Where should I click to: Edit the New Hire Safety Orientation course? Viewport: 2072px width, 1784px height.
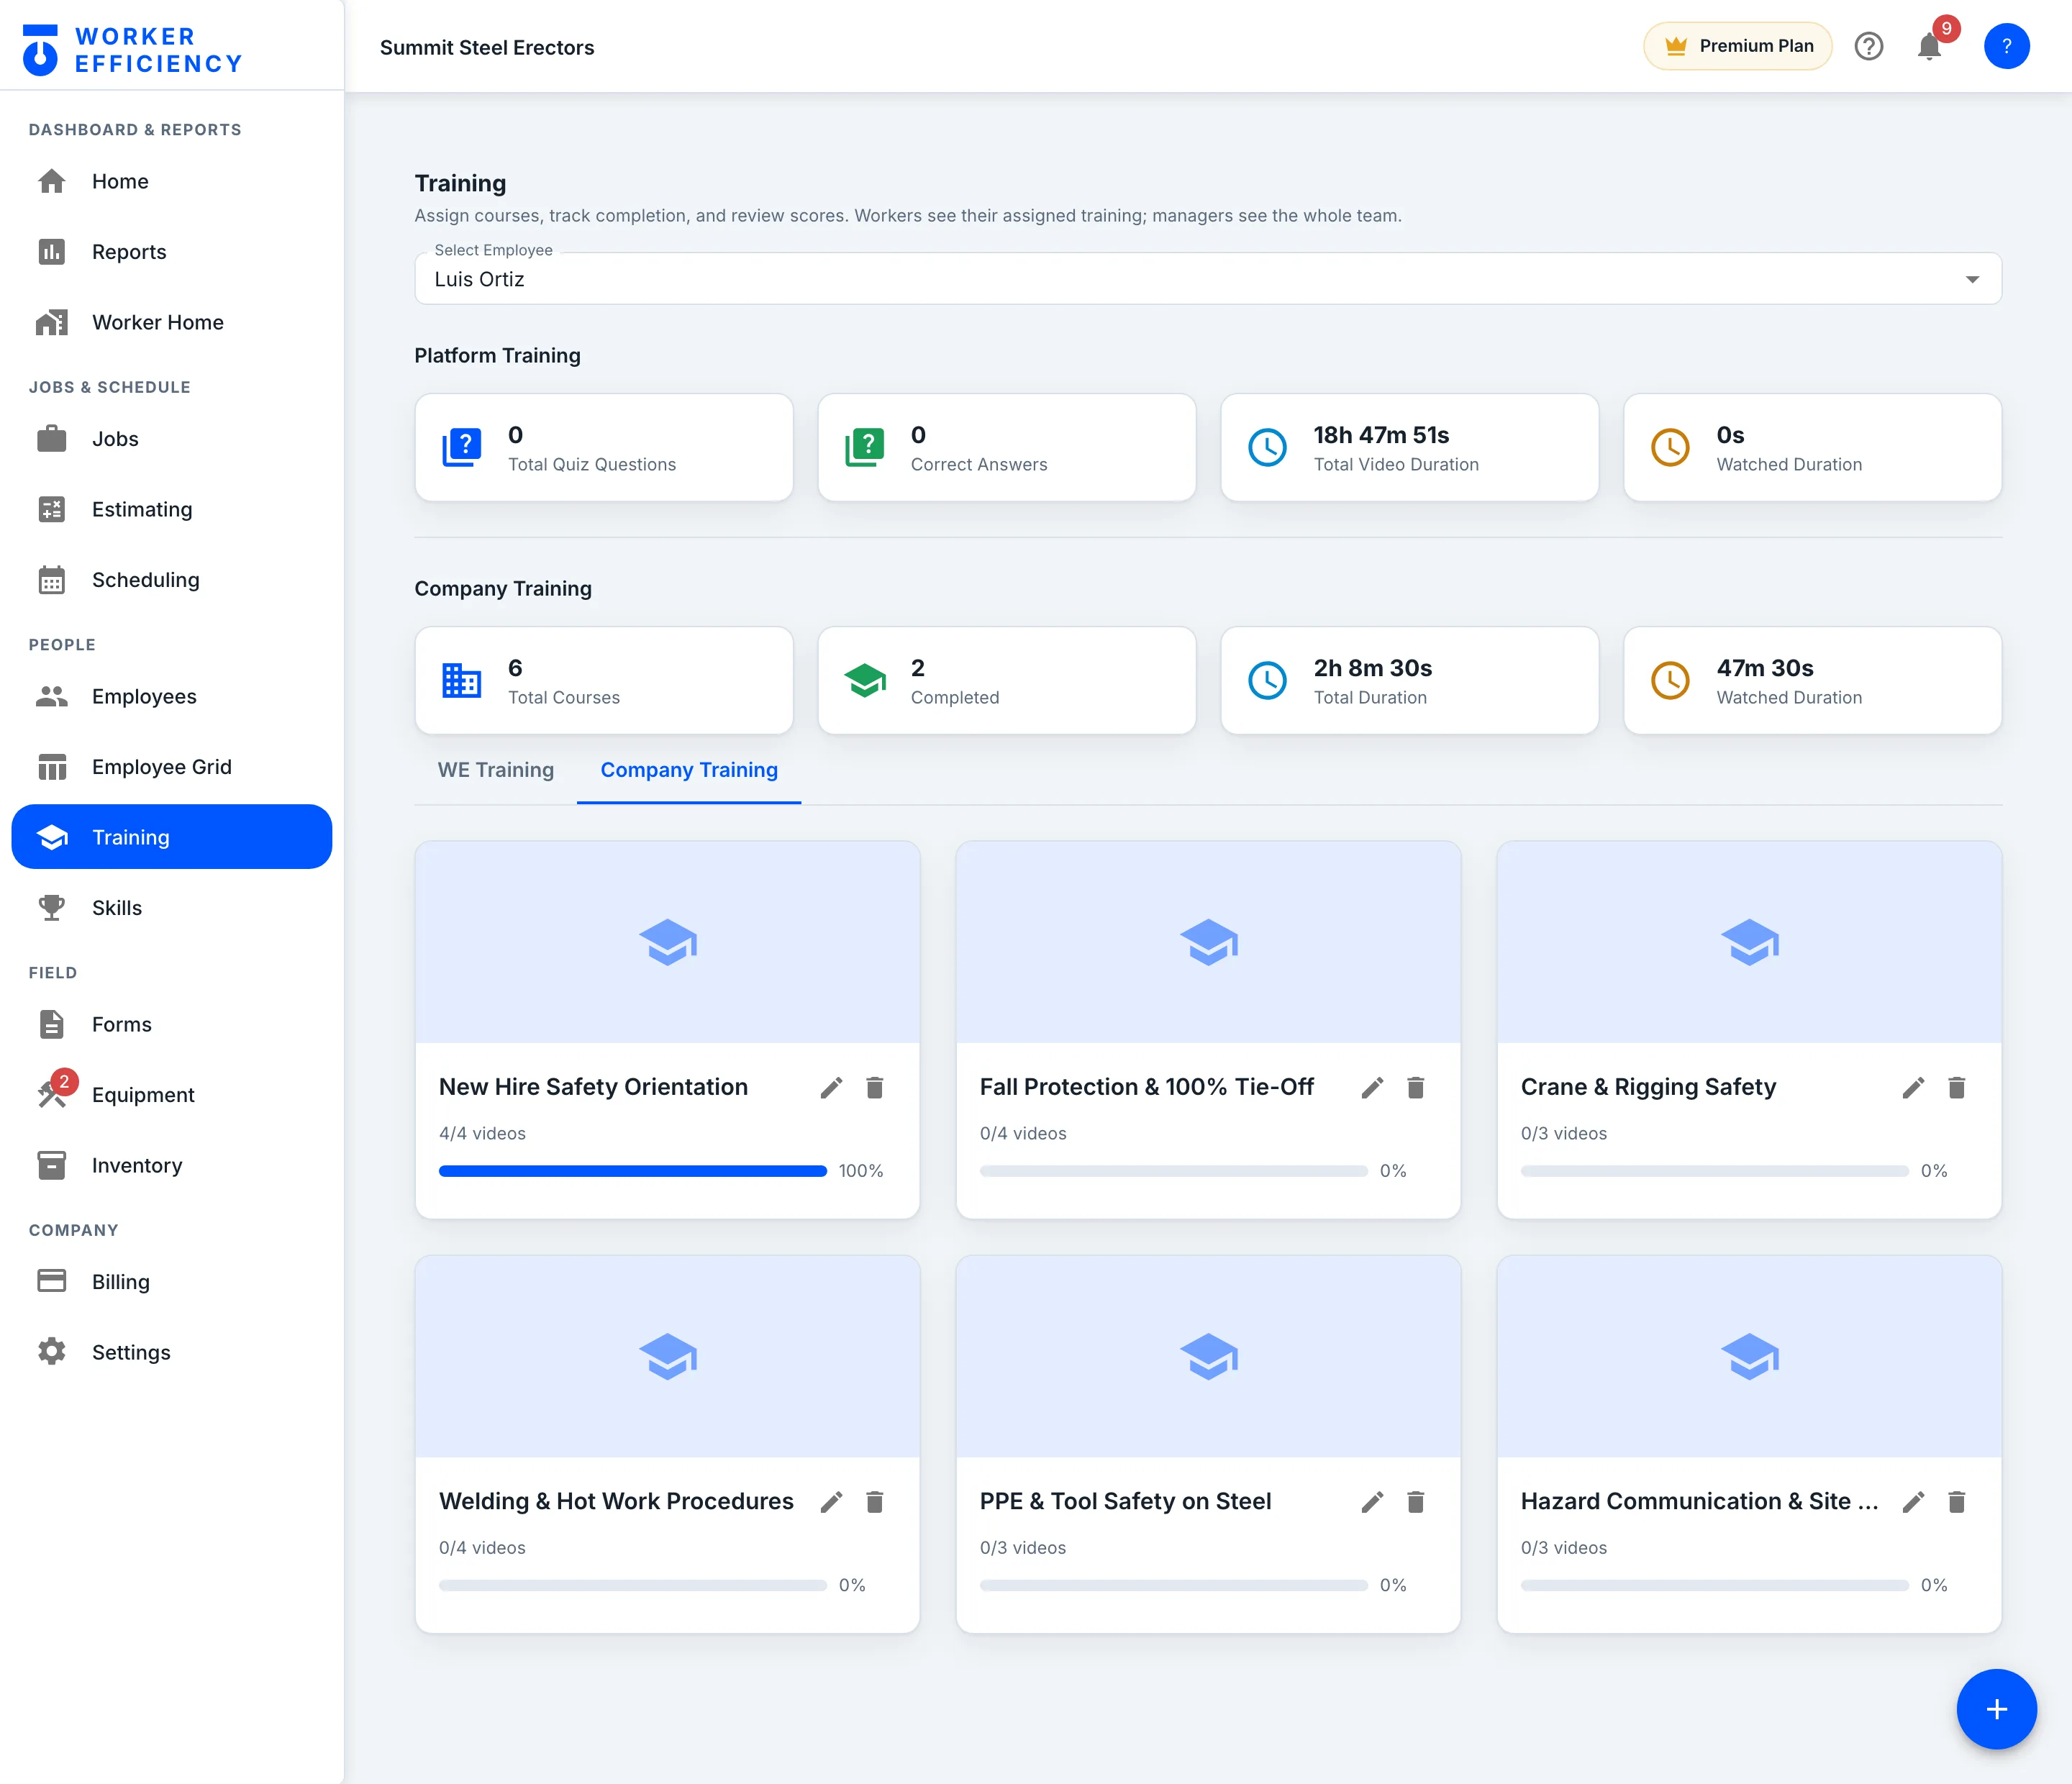[x=831, y=1087]
